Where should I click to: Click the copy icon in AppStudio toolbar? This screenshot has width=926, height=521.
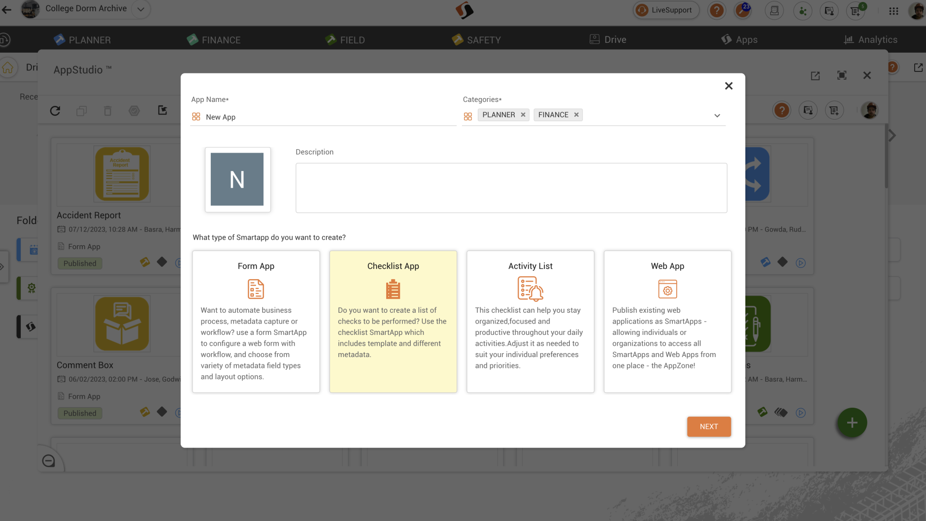pyautogui.click(x=82, y=111)
